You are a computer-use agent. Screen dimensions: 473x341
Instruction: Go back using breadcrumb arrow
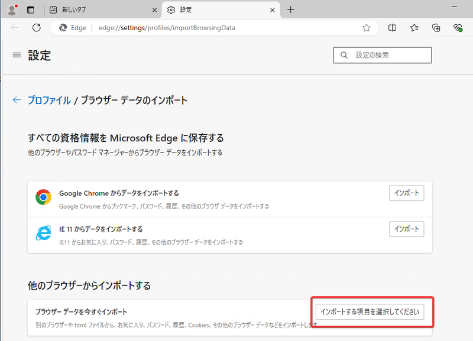pos(17,100)
